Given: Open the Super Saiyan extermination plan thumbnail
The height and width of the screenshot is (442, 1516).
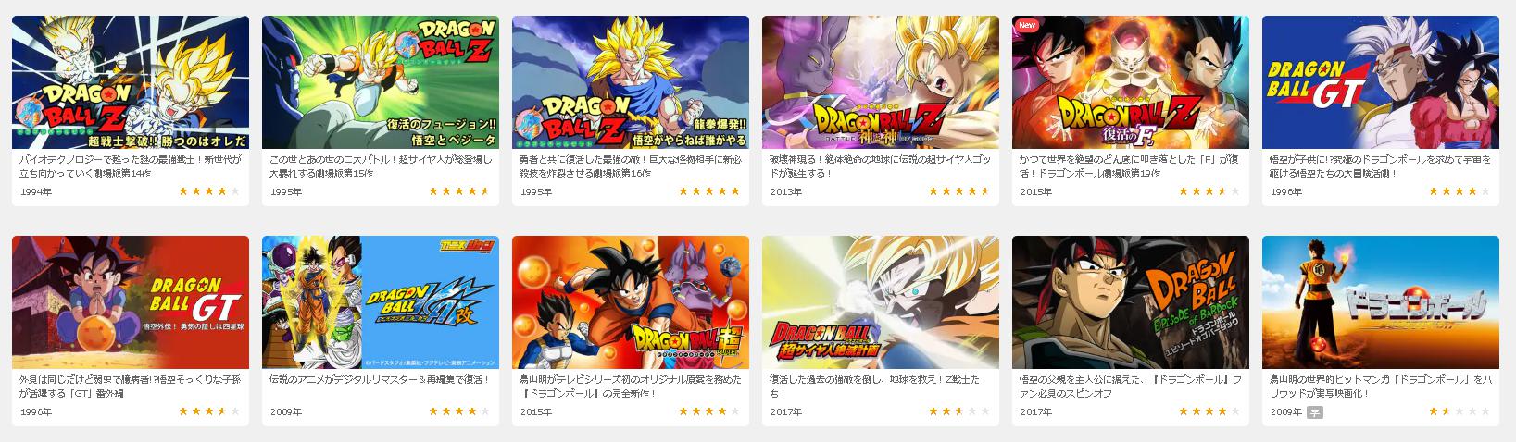Looking at the screenshot, I should (881, 302).
